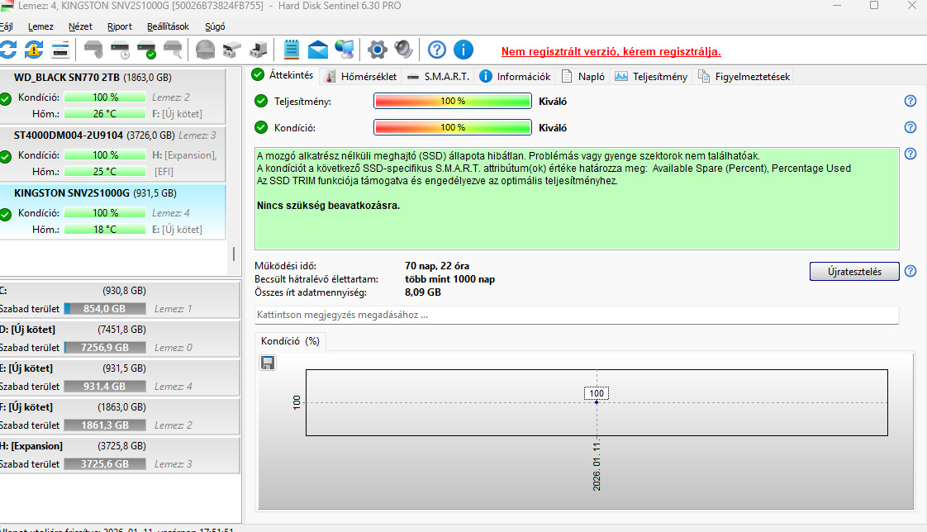
Task: Open help with the question mark icon
Action: [x=436, y=50]
